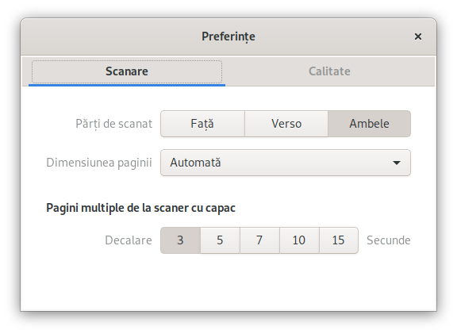The image size is (457, 334).
Task: Click the Părți de scanat label
Action: (x=114, y=124)
